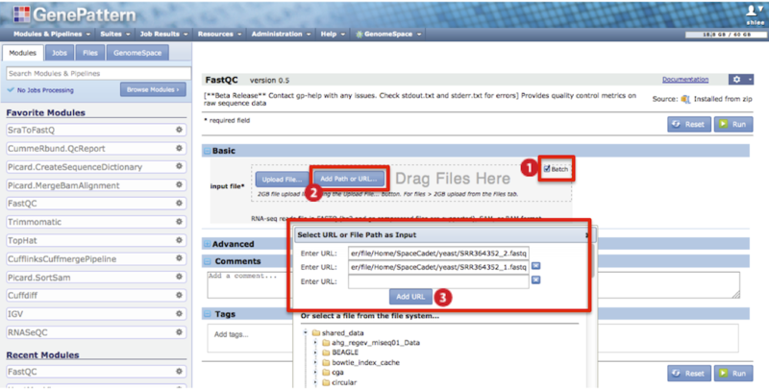Collapse the Comments section
769x389 pixels.
point(207,261)
